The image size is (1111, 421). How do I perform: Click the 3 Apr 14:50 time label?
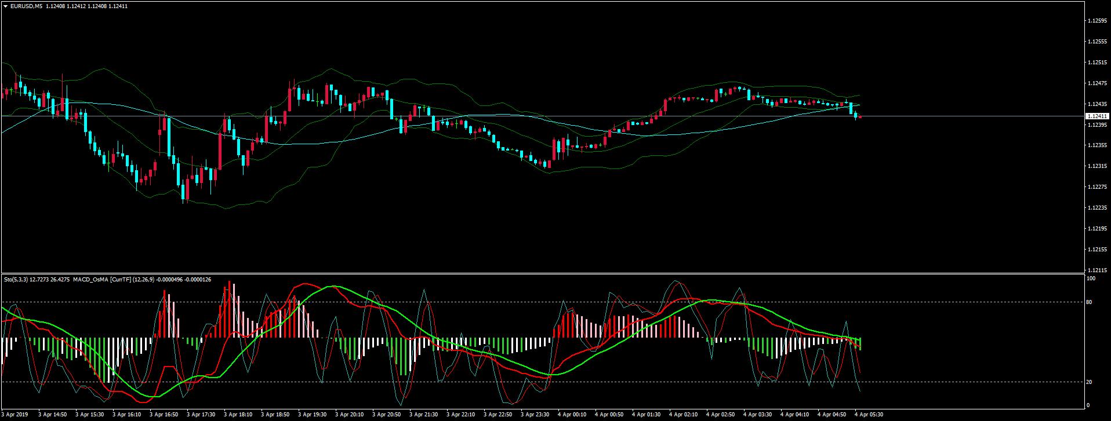(x=52, y=415)
